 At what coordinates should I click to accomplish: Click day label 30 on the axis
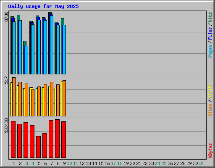point(195,163)
